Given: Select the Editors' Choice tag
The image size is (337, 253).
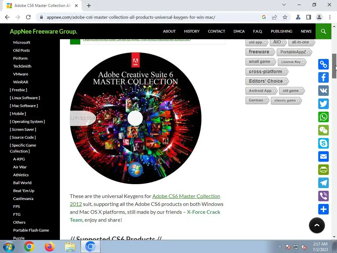Looking at the screenshot, I should (x=267, y=81).
